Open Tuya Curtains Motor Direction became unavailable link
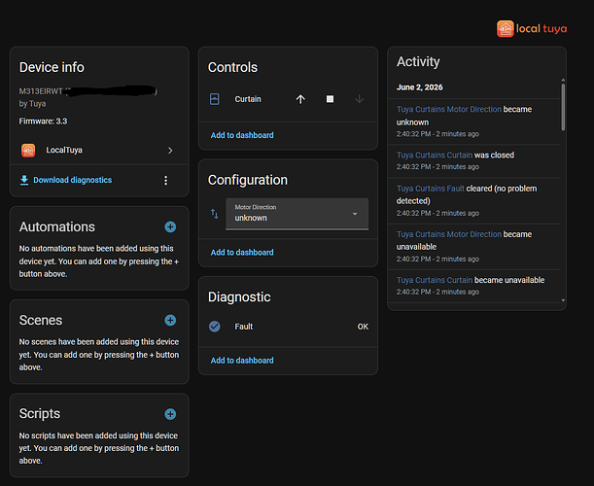The width and height of the screenshot is (594, 486). point(449,234)
